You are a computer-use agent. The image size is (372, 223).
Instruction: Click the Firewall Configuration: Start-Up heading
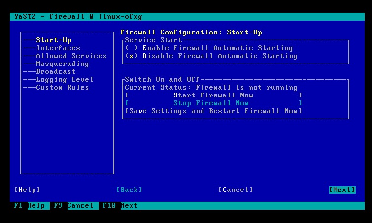tap(191, 32)
